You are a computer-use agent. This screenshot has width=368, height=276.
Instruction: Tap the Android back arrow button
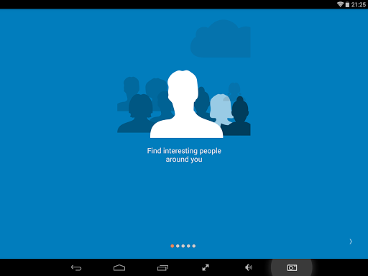(76, 267)
